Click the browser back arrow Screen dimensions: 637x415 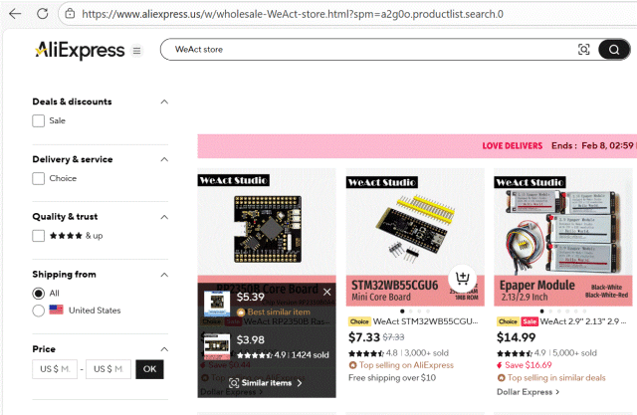[x=15, y=14]
